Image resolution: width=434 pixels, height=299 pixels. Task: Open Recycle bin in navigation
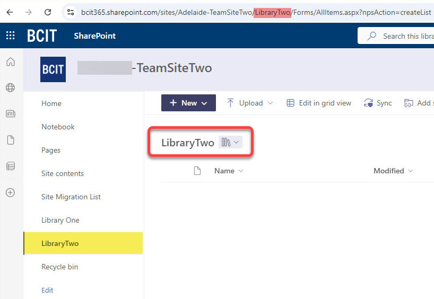[60, 267]
